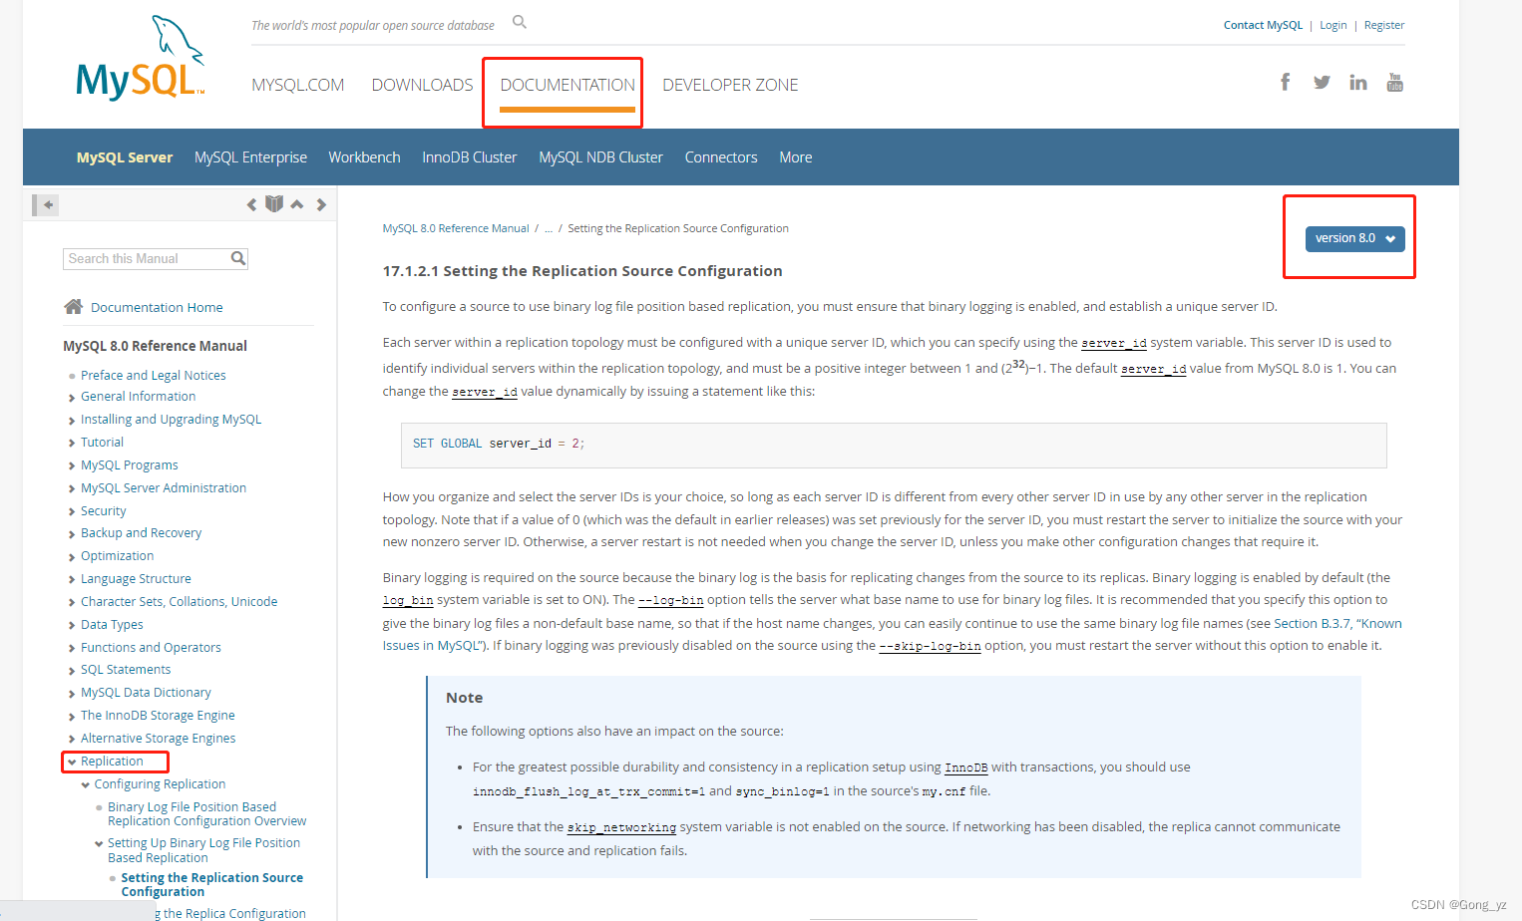
Task: Click the MySQL 8.0 Reference Manual sidebar heading
Action: [155, 346]
